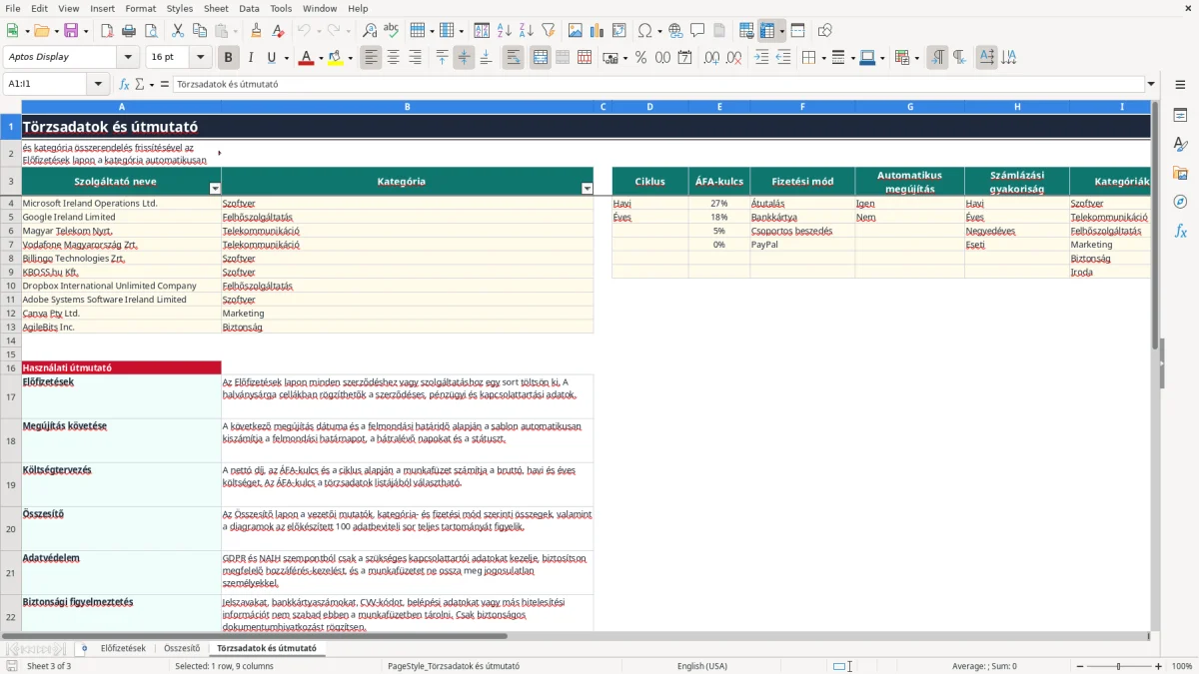Toggle Wrap Text button
Image resolution: width=1199 pixels, height=674 pixels.
click(514, 58)
